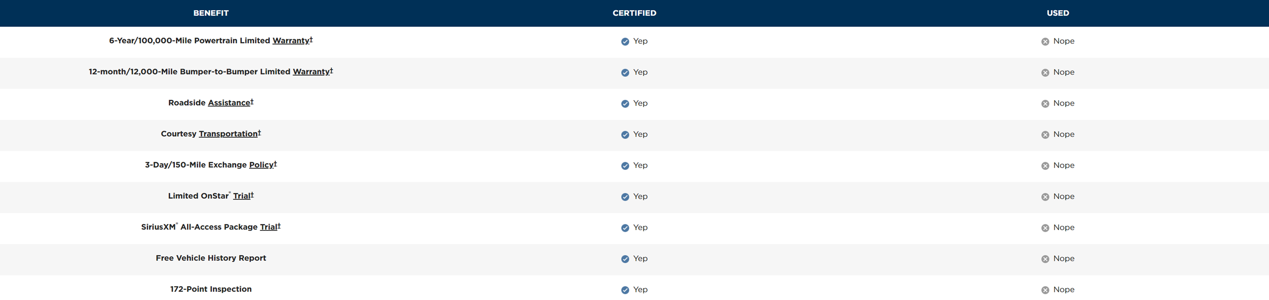The width and height of the screenshot is (1269, 300).
Task: Open the Powertrain Limited Warranty link
Action: tap(291, 41)
